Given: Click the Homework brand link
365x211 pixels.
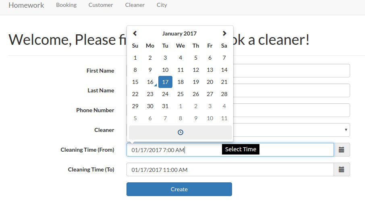Looking at the screenshot, I should pyautogui.click(x=26, y=5).
